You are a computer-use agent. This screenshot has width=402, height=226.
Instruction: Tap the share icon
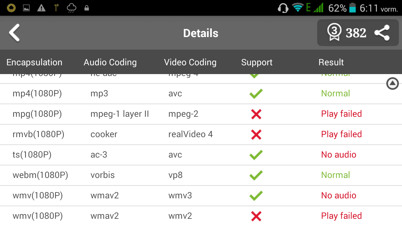(x=382, y=33)
